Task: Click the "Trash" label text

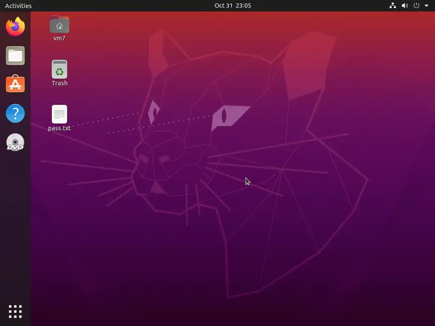Action: pyautogui.click(x=59, y=83)
